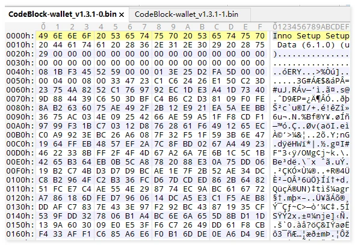Click offset label 0040h
355x245 pixels.
(20, 72)
